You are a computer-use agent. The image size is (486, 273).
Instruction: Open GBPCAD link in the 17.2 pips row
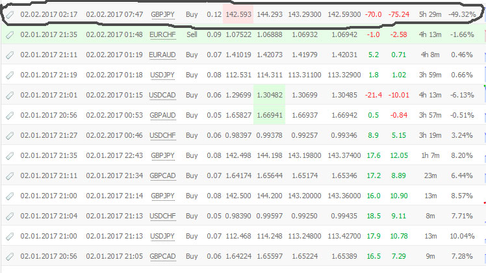coord(162,176)
